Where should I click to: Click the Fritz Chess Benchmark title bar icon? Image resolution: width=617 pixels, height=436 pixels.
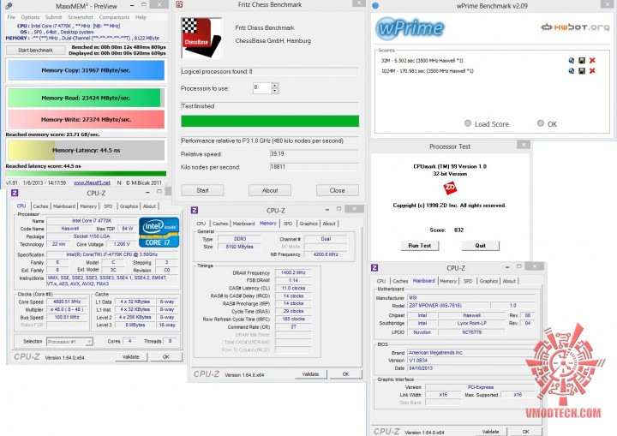[x=179, y=5]
